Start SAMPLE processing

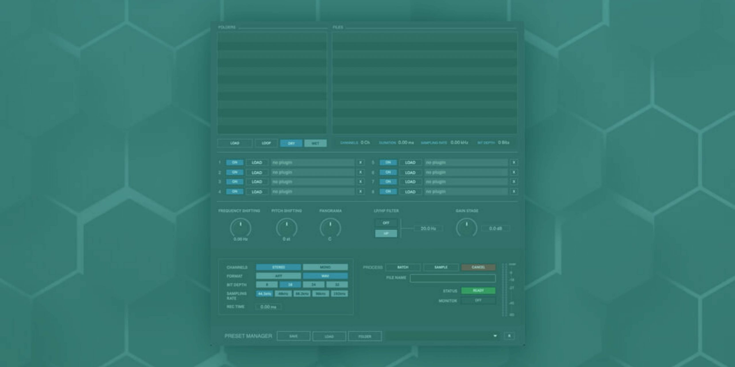coord(441,267)
